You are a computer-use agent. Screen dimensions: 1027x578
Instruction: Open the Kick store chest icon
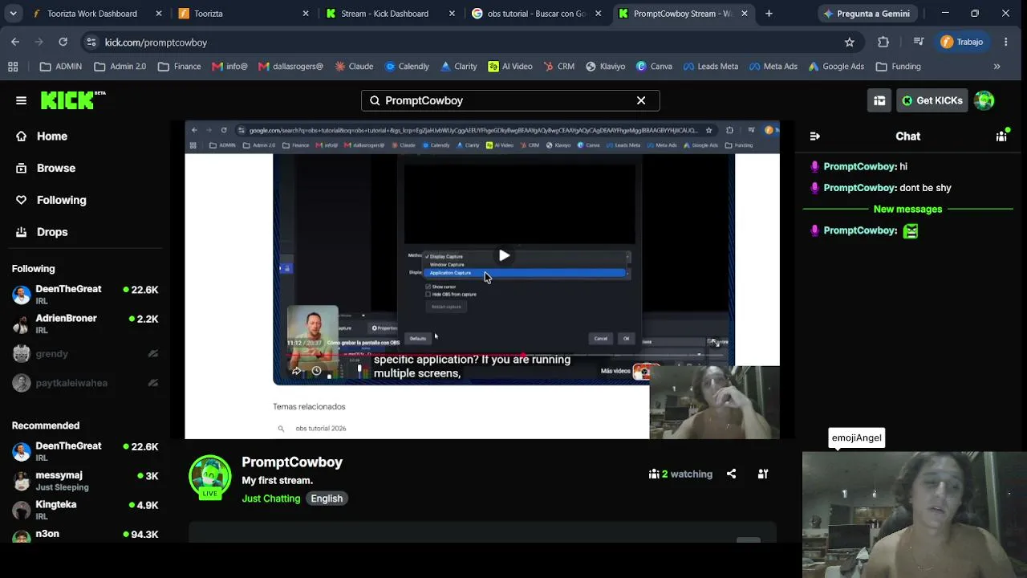click(x=879, y=100)
